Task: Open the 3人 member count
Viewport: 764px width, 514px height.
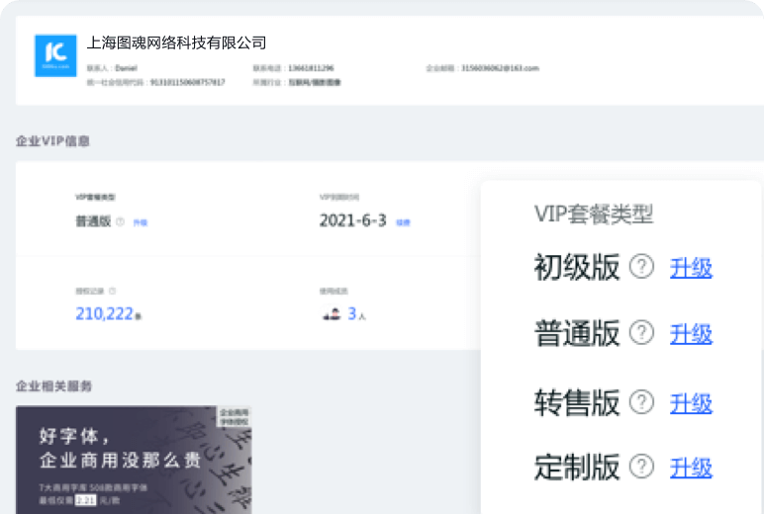Action: click(356, 314)
